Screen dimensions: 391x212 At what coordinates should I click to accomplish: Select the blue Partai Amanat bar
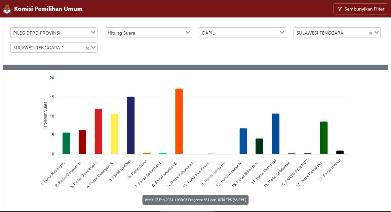pos(243,141)
